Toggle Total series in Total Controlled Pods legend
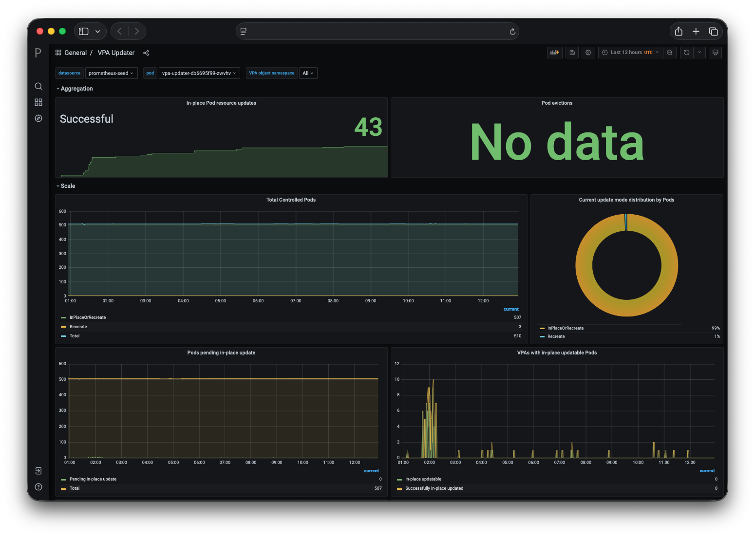Image resolution: width=755 pixels, height=537 pixels. click(75, 336)
